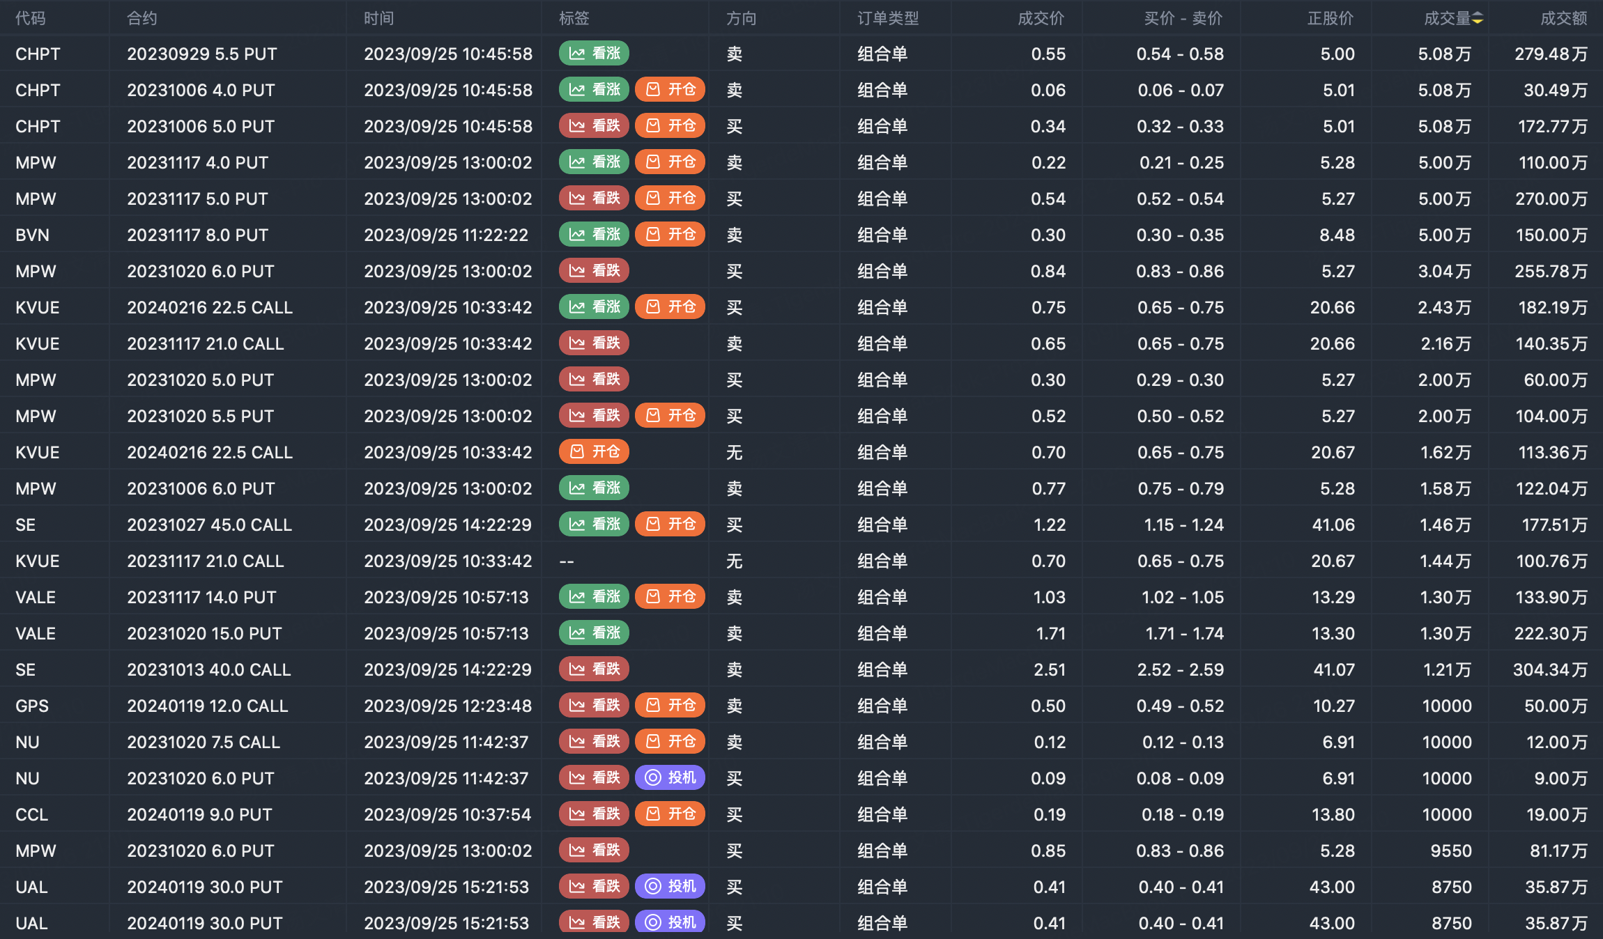Click the 看涨 tag on CHPT 5.5 PUT row
This screenshot has width=1603, height=939.
click(x=594, y=54)
